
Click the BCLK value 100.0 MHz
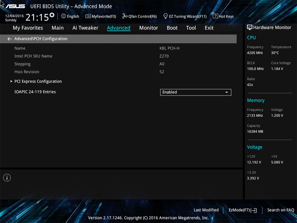tap(255, 69)
